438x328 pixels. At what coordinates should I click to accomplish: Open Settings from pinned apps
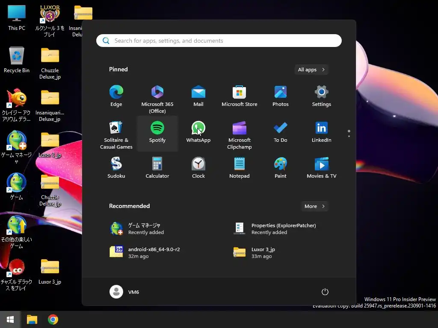pyautogui.click(x=322, y=96)
